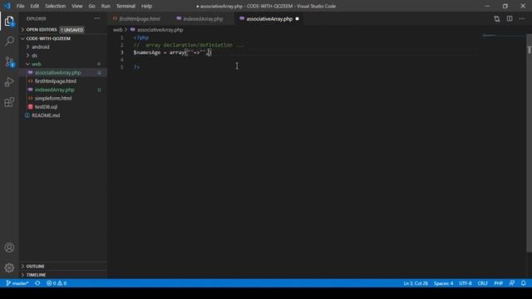Change indentation via Spaces: 4
The width and height of the screenshot is (532, 299).
click(x=443, y=283)
